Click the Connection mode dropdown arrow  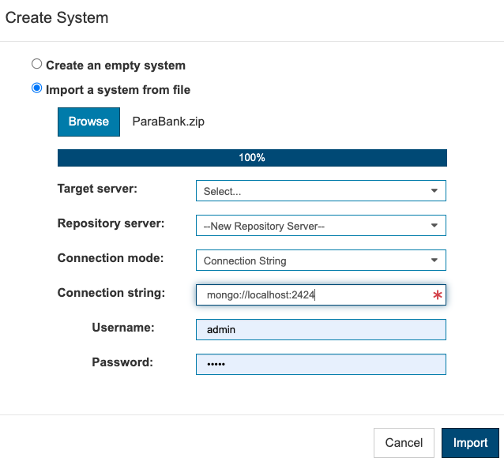click(434, 260)
